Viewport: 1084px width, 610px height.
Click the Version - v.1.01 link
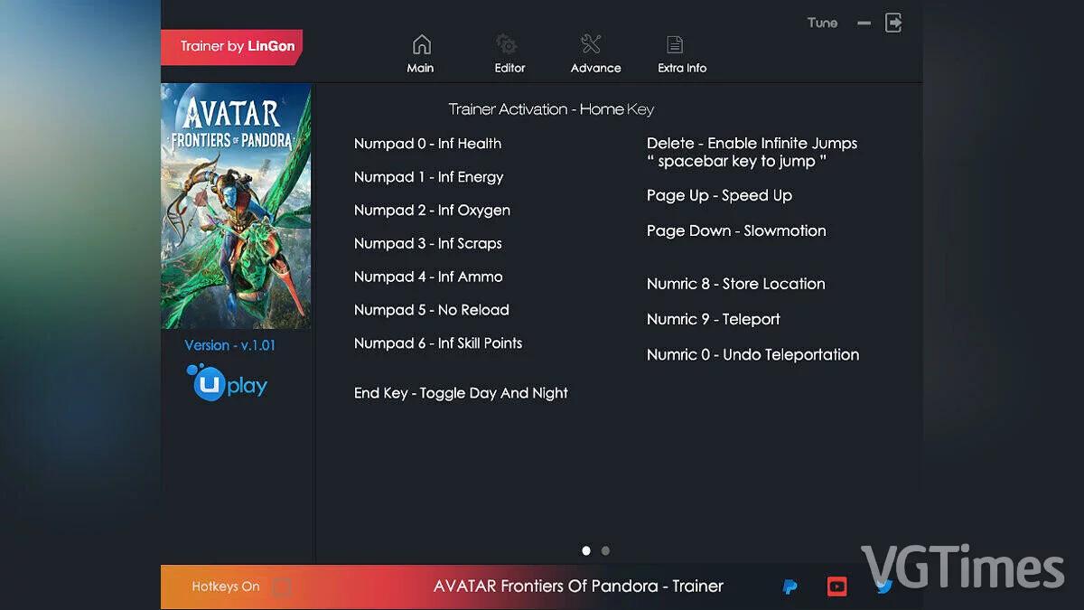coord(231,344)
